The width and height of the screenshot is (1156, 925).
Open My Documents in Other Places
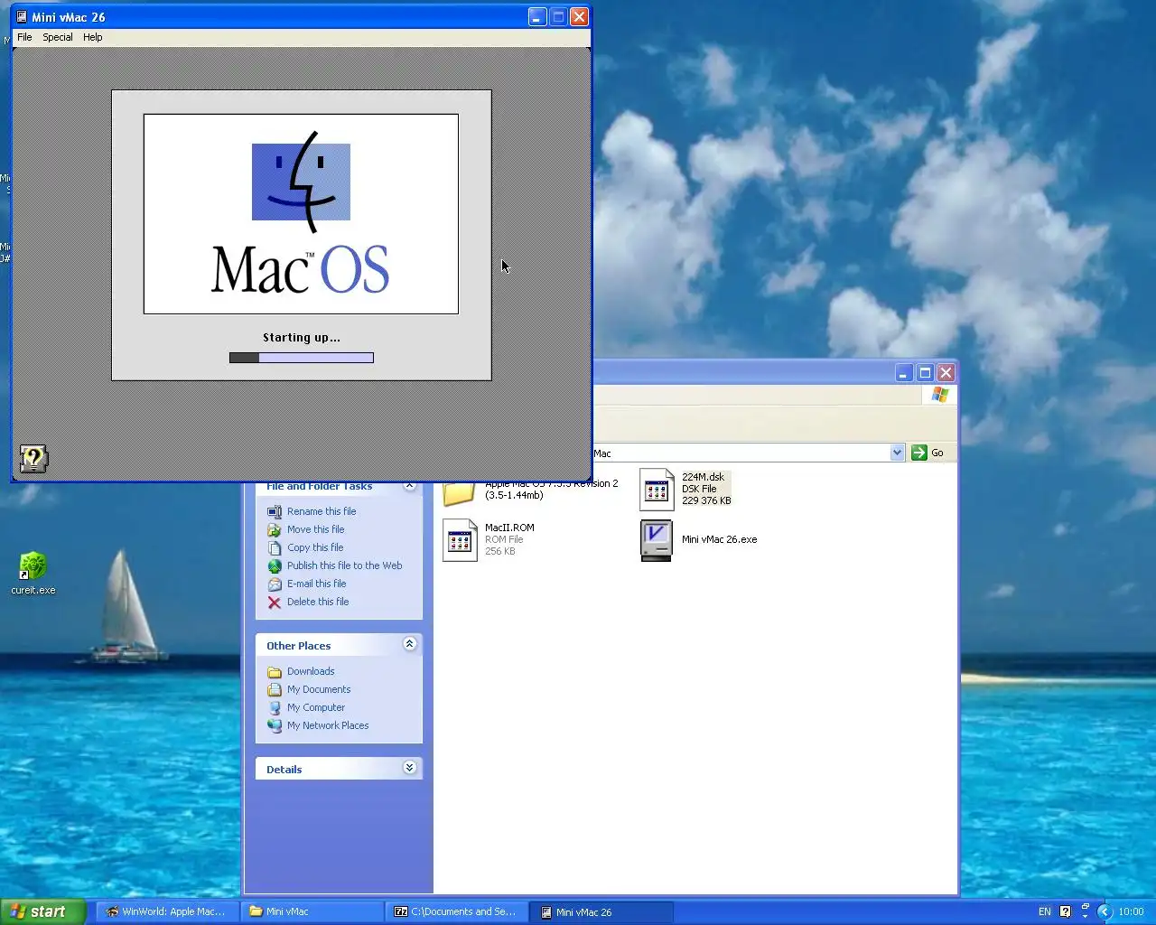[319, 689]
